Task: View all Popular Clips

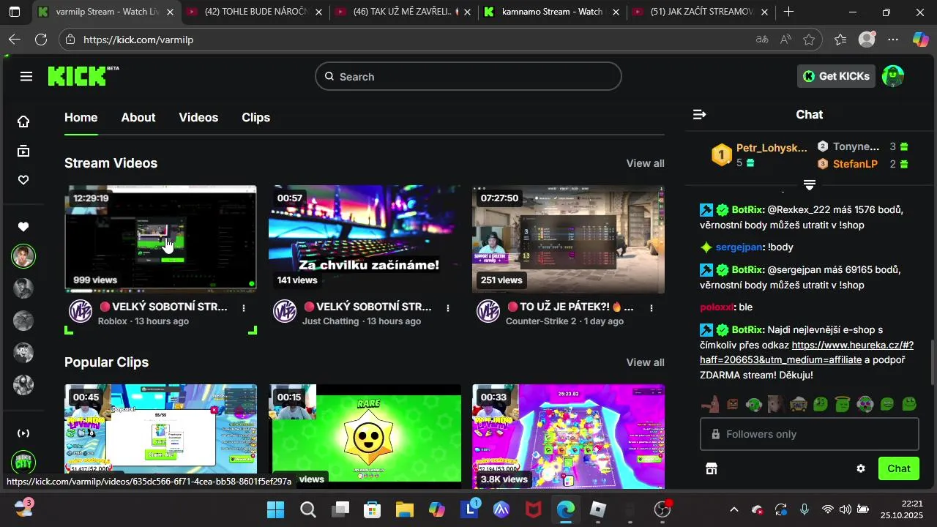Action: point(645,362)
